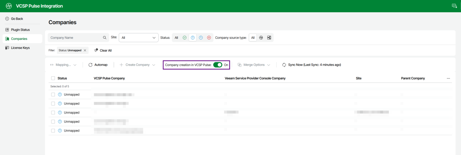Image resolution: width=461 pixels, height=155 pixels.
Task: Go to License Keys in sidebar
Action: coord(20,48)
